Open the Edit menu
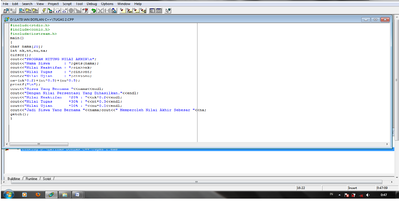Viewport: 399px width, 224px height. (x=15, y=4)
